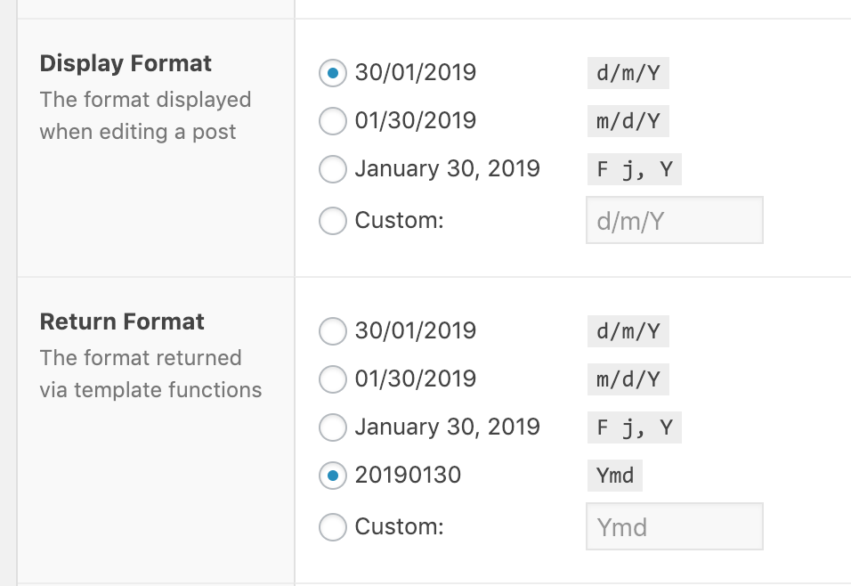Click the Ymd code label beside 20190130
Viewport: 851px width, 586px height.
pyautogui.click(x=614, y=476)
